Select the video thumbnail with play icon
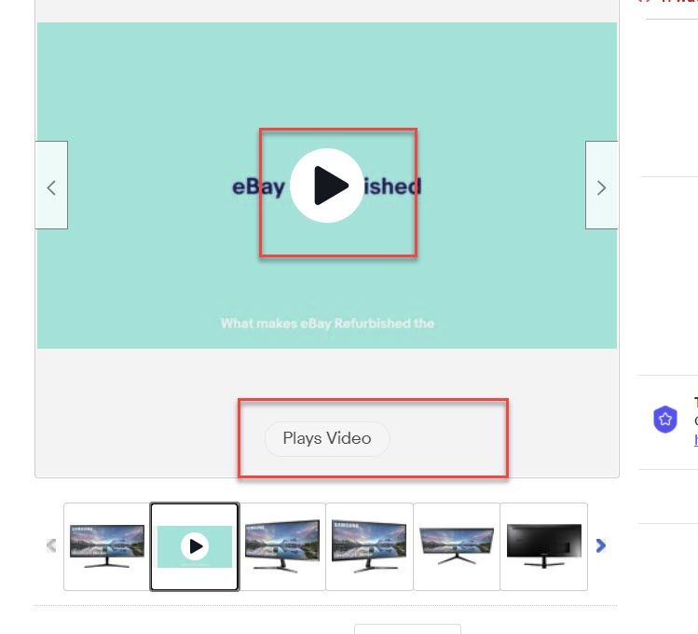 195,546
